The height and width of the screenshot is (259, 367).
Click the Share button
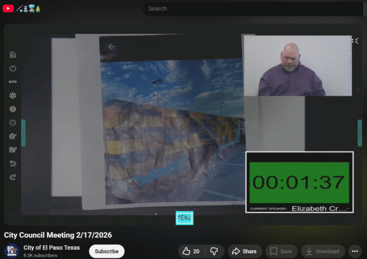pos(244,251)
